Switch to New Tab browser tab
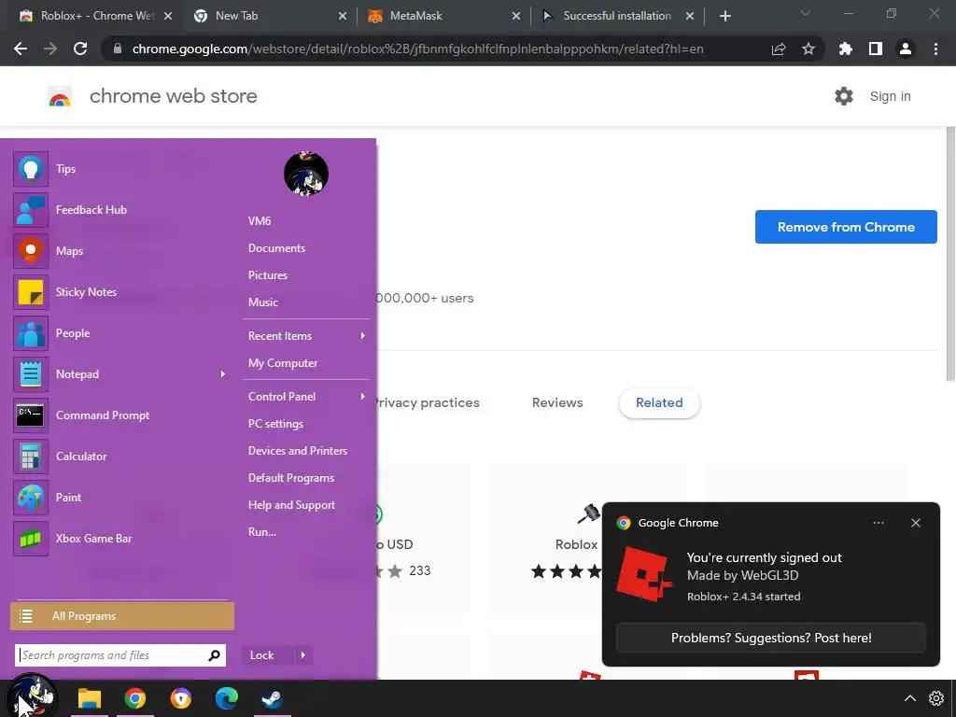This screenshot has width=956, height=717. [x=268, y=16]
